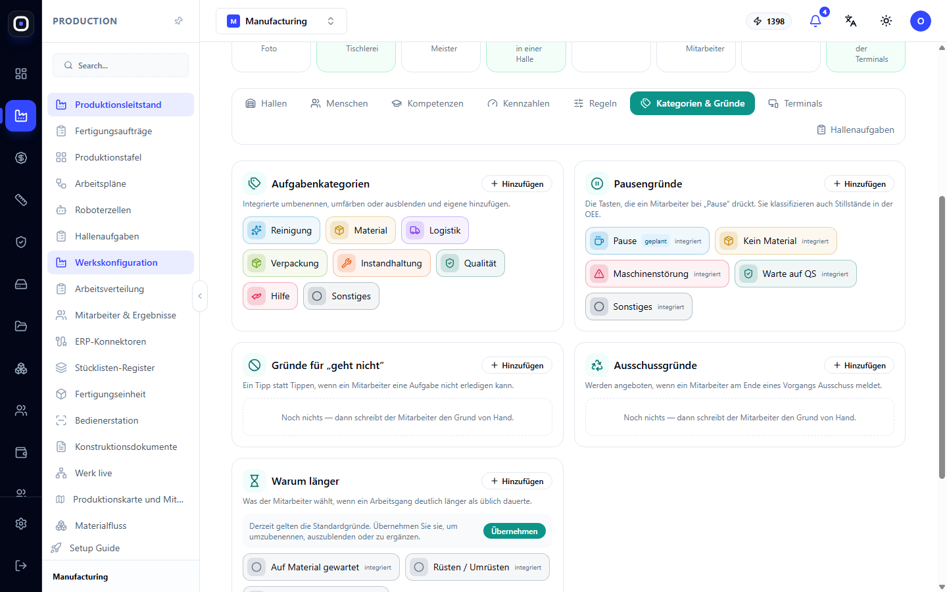Open the user avatar menu
Screen dimensions: 947x592
click(x=921, y=21)
